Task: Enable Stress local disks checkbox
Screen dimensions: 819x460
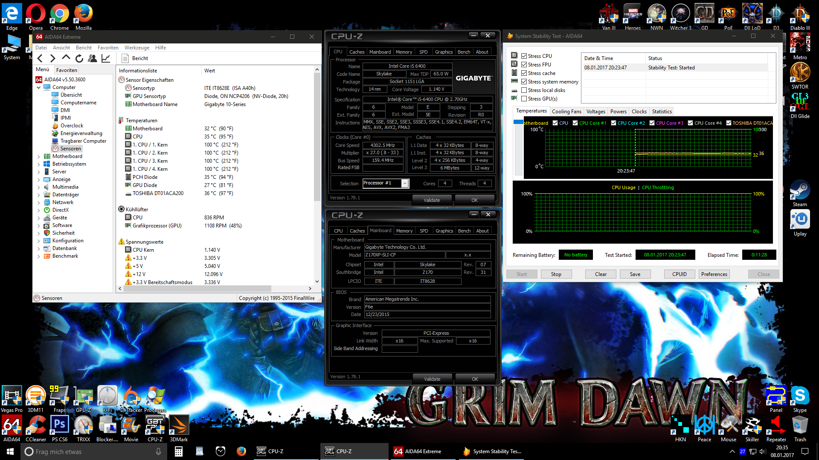Action: (524, 90)
